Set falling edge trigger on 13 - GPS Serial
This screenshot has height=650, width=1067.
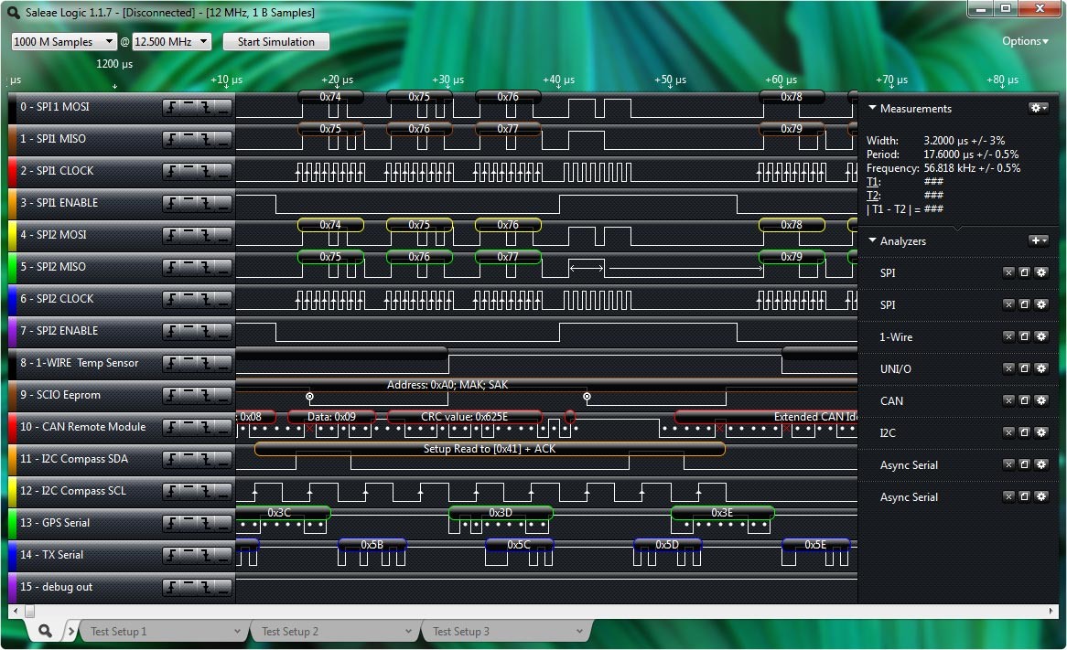pyautogui.click(x=206, y=523)
